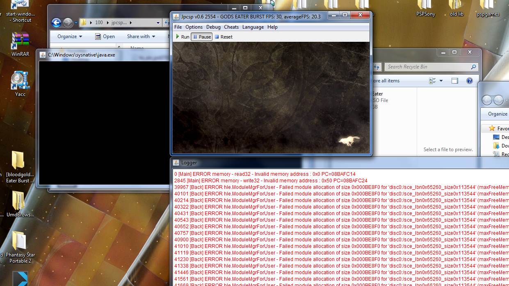Expand the Share with dropdown
509x286 pixels.
click(x=141, y=36)
